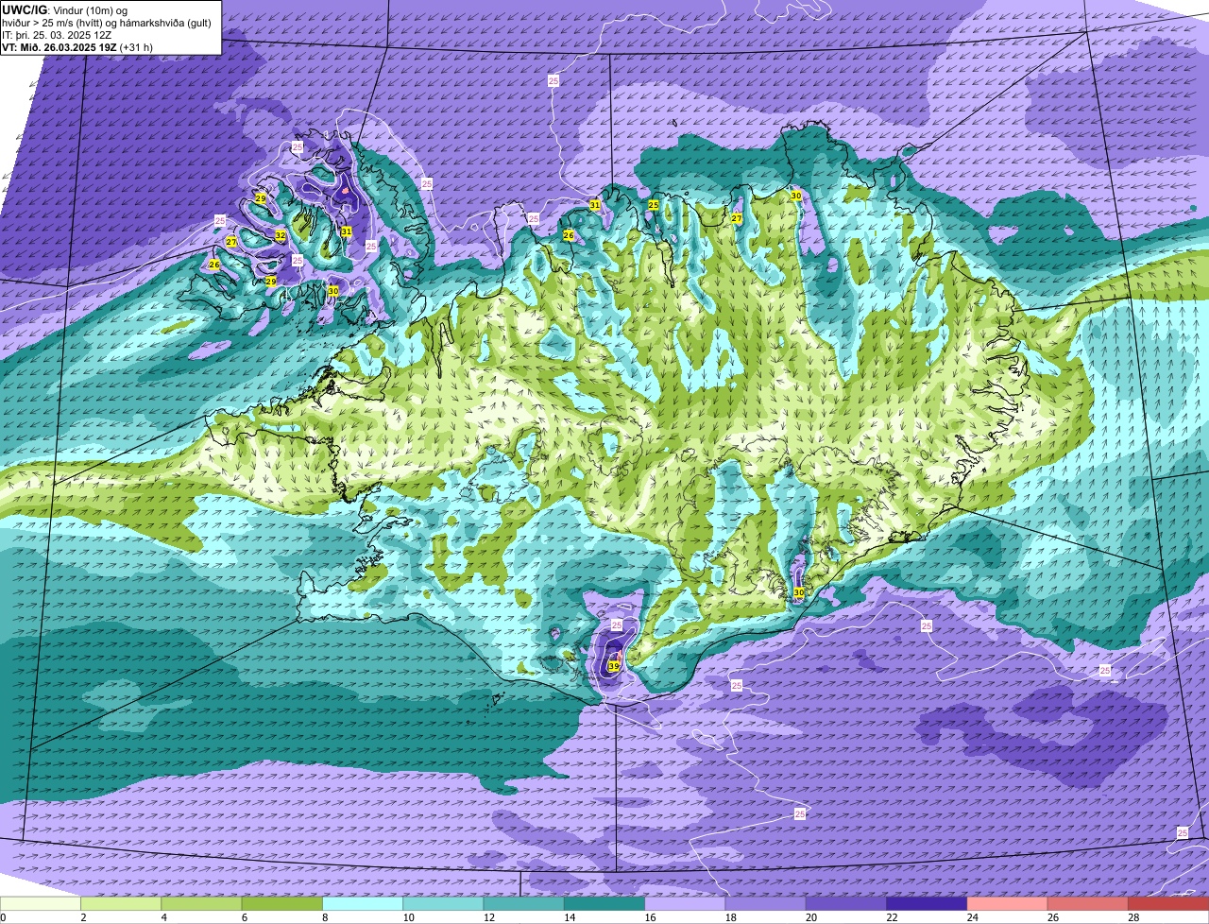This screenshot has height=924, width=1209.
Task: Select the 18–20 m/s purple legend swatch
Action: tap(766, 904)
